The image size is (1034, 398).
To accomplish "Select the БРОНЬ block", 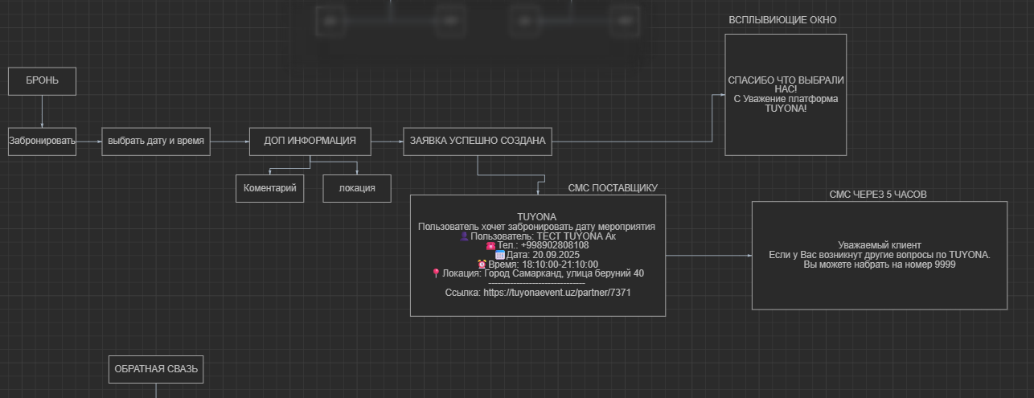I will pyautogui.click(x=43, y=81).
